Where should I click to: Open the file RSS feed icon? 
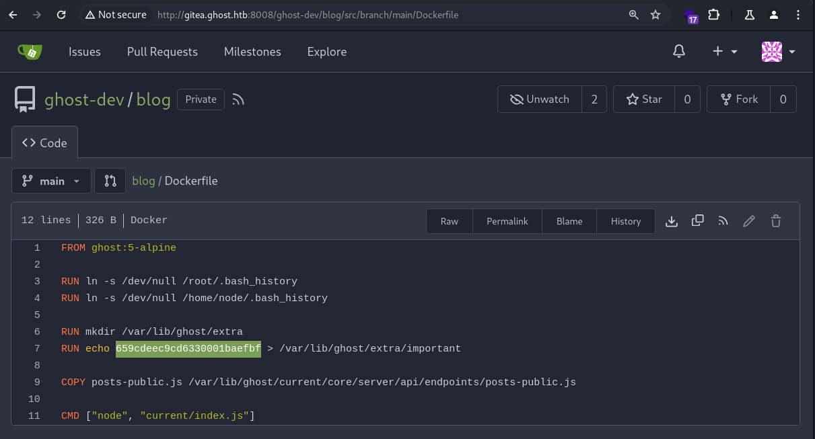(x=723, y=221)
